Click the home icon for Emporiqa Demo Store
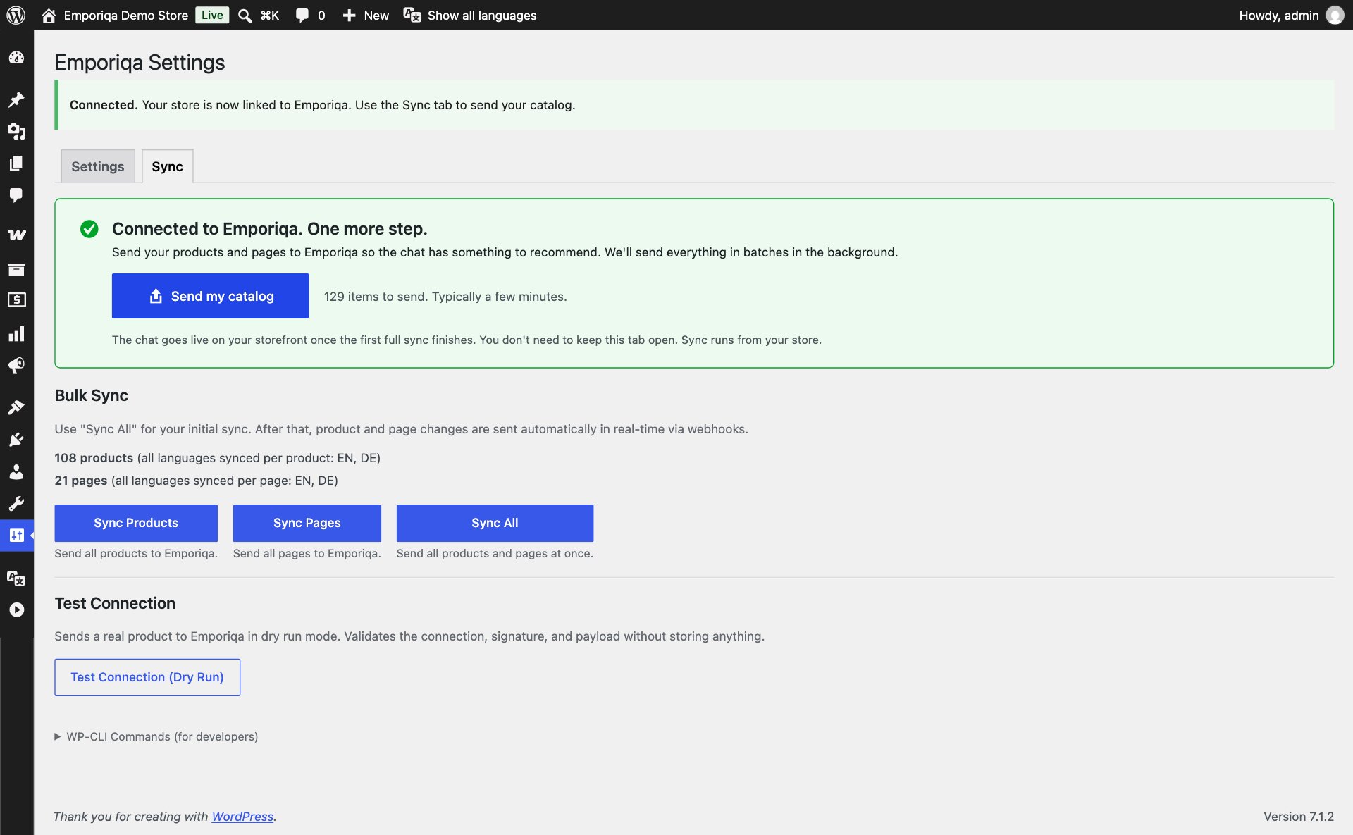1353x835 pixels. point(49,16)
